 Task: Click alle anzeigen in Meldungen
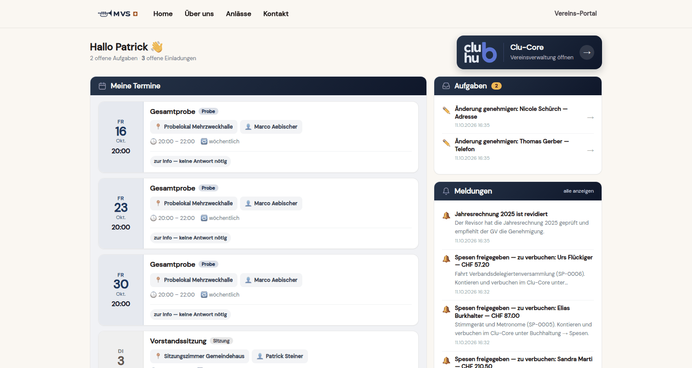(579, 191)
